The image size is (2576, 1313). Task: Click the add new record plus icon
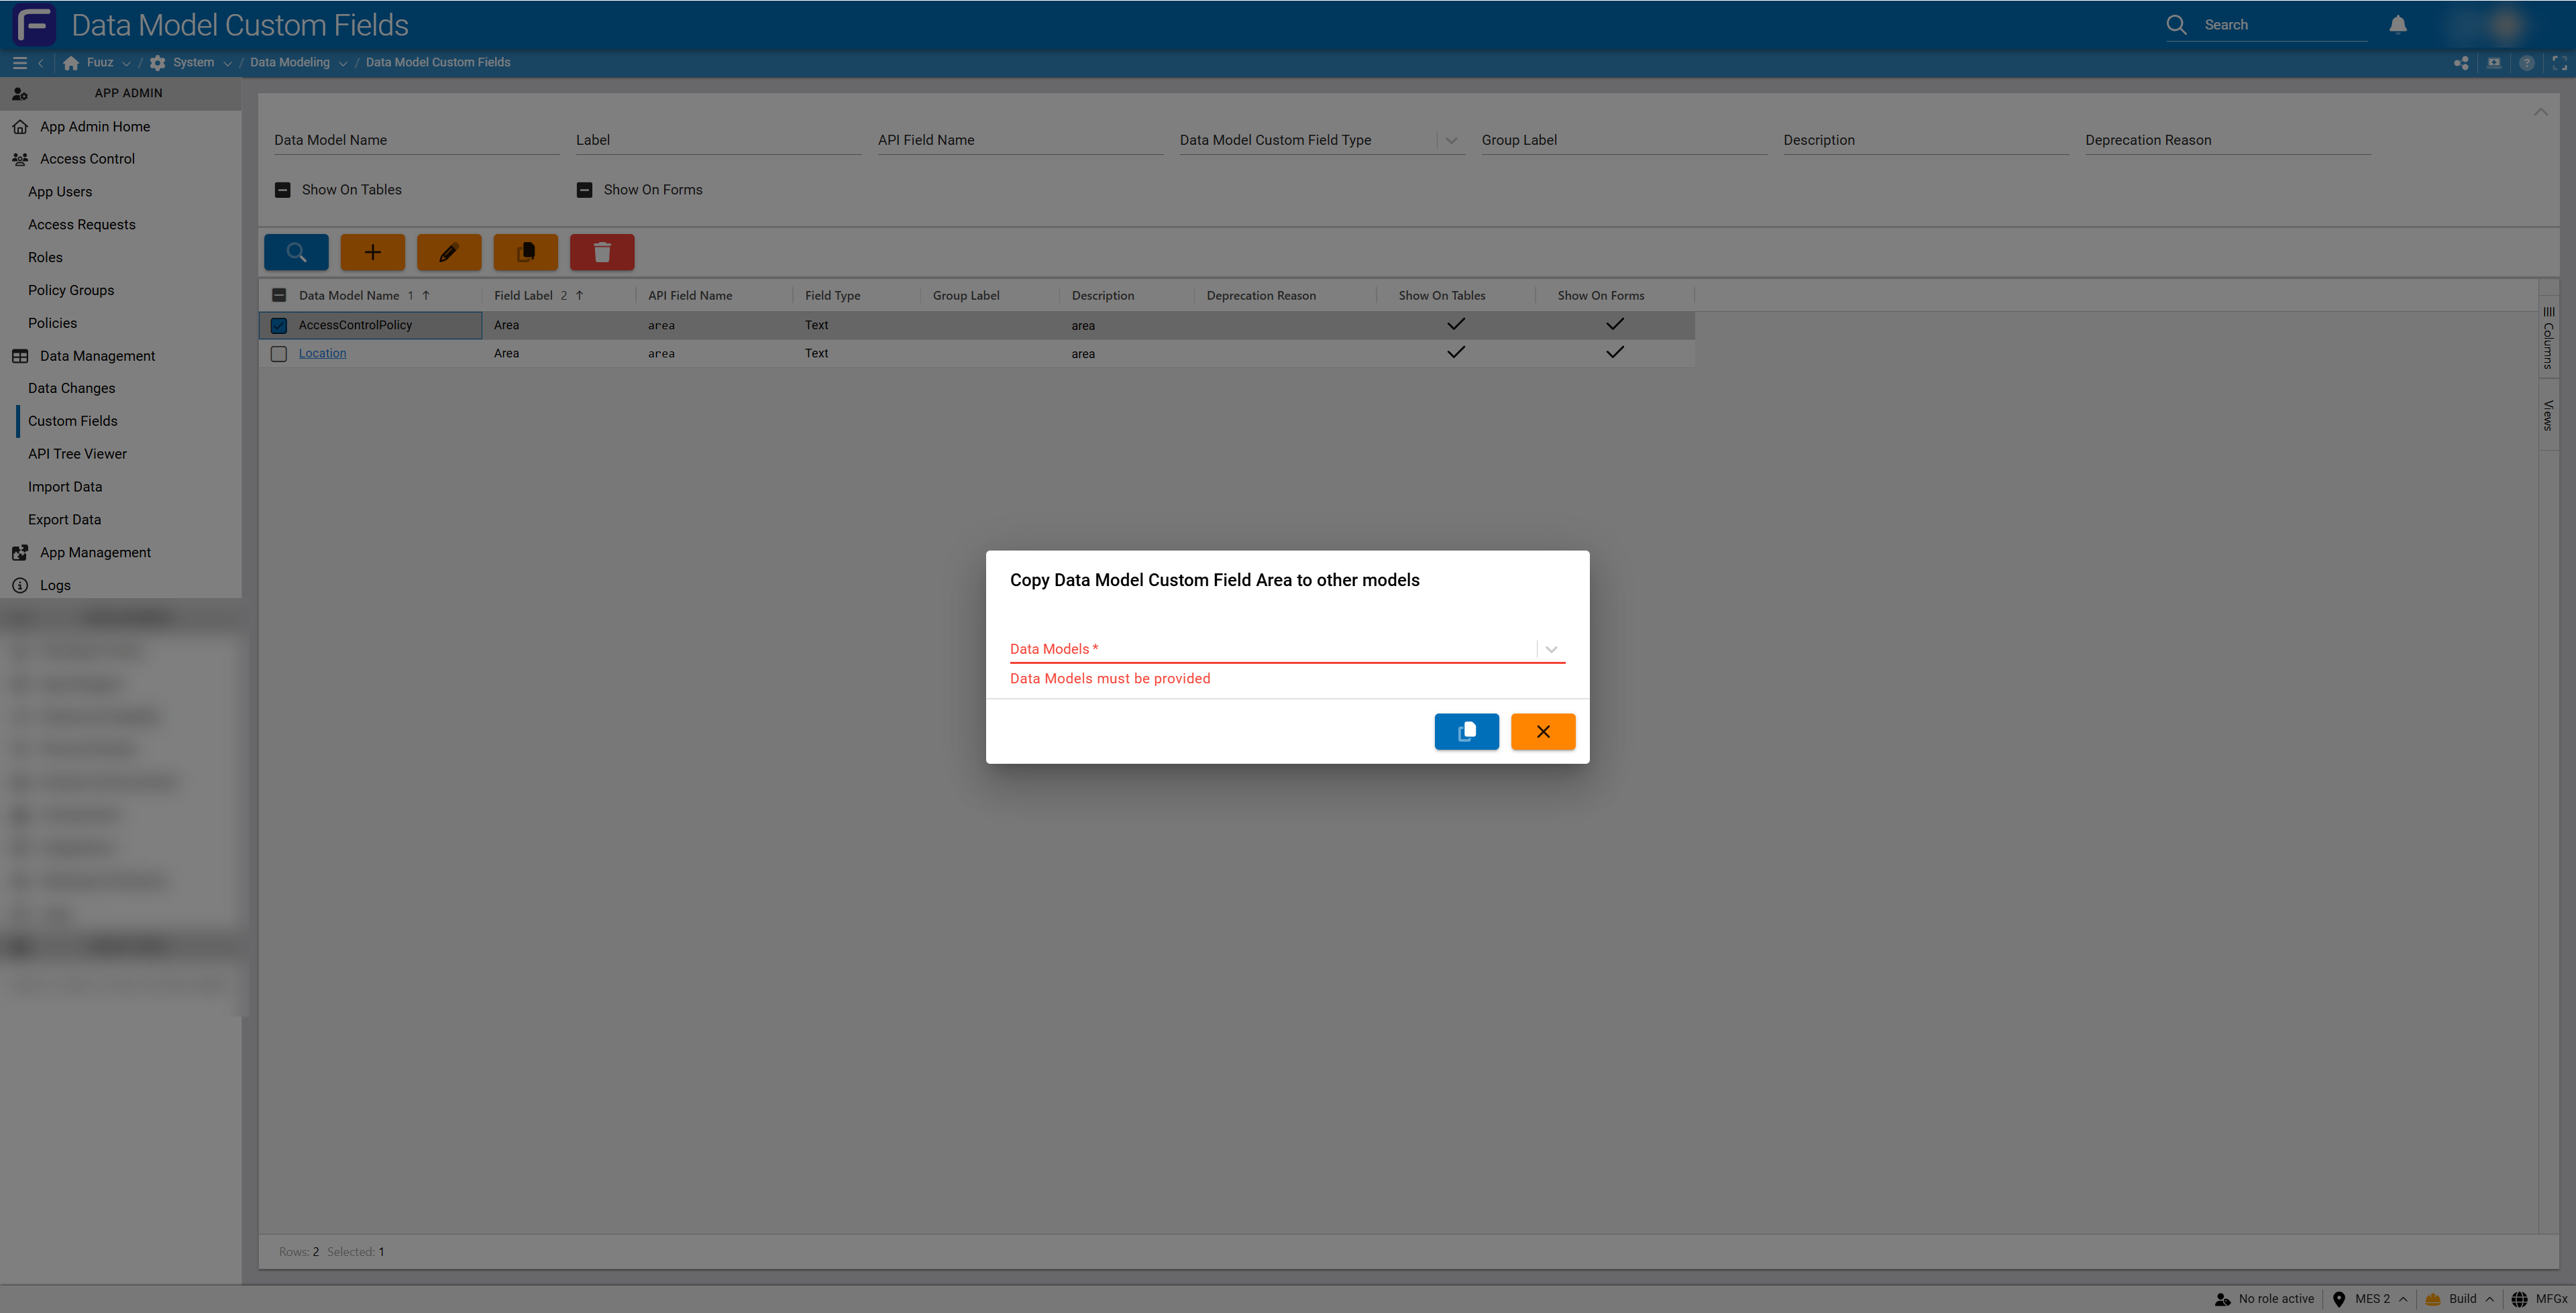372,252
